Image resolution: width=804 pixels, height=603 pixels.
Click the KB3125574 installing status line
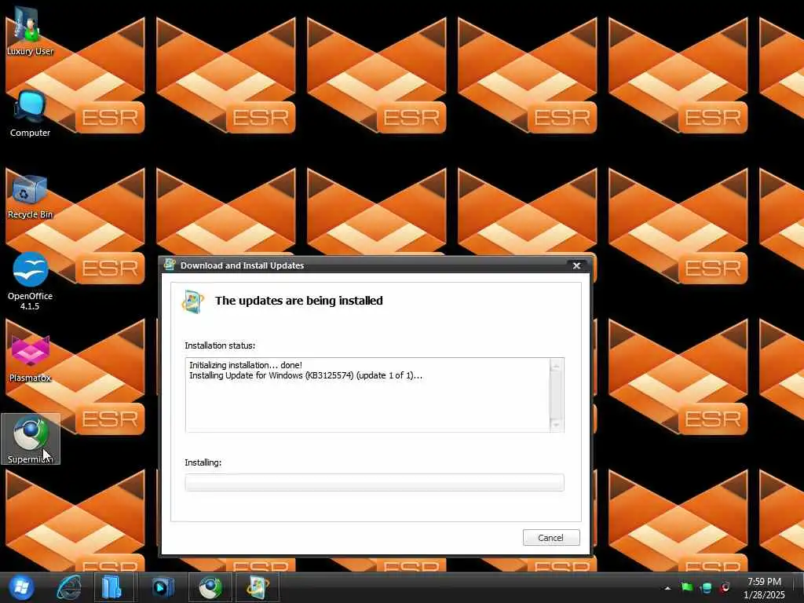305,375
